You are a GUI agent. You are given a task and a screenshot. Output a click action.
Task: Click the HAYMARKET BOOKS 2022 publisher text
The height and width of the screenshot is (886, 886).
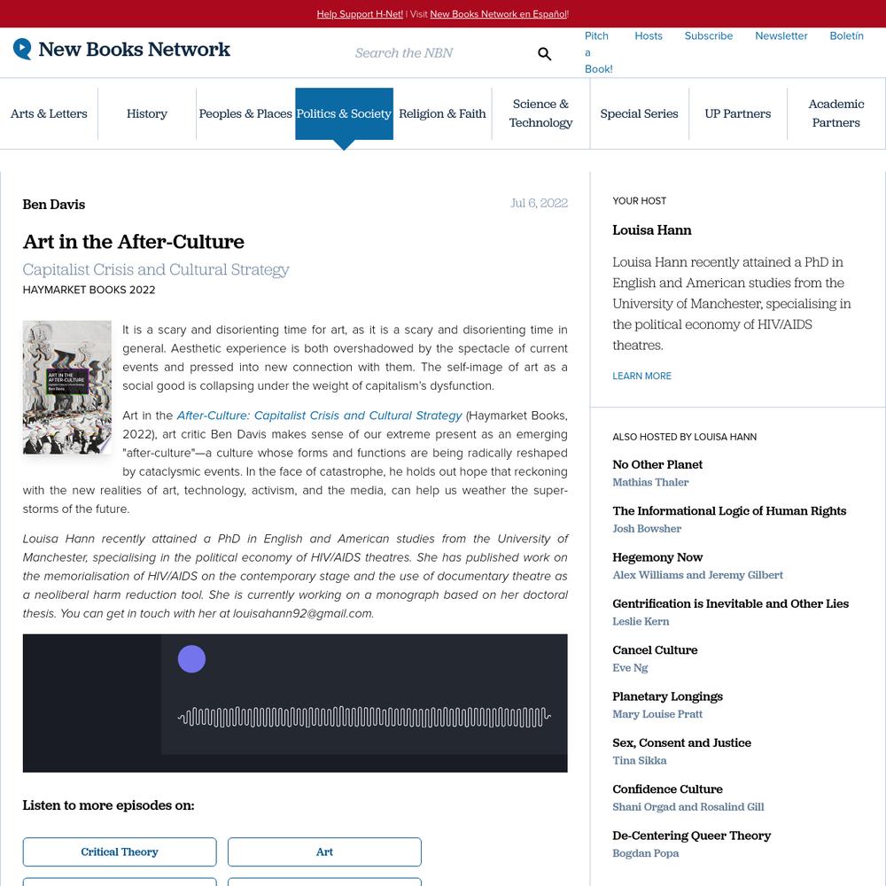pyautogui.click(x=89, y=290)
